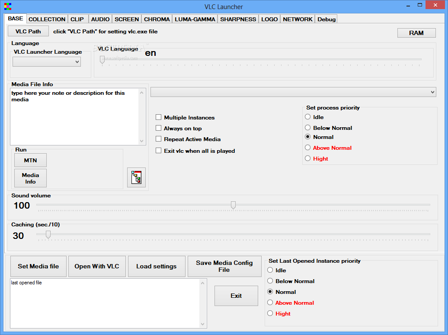Click Set Media file

[38, 266]
